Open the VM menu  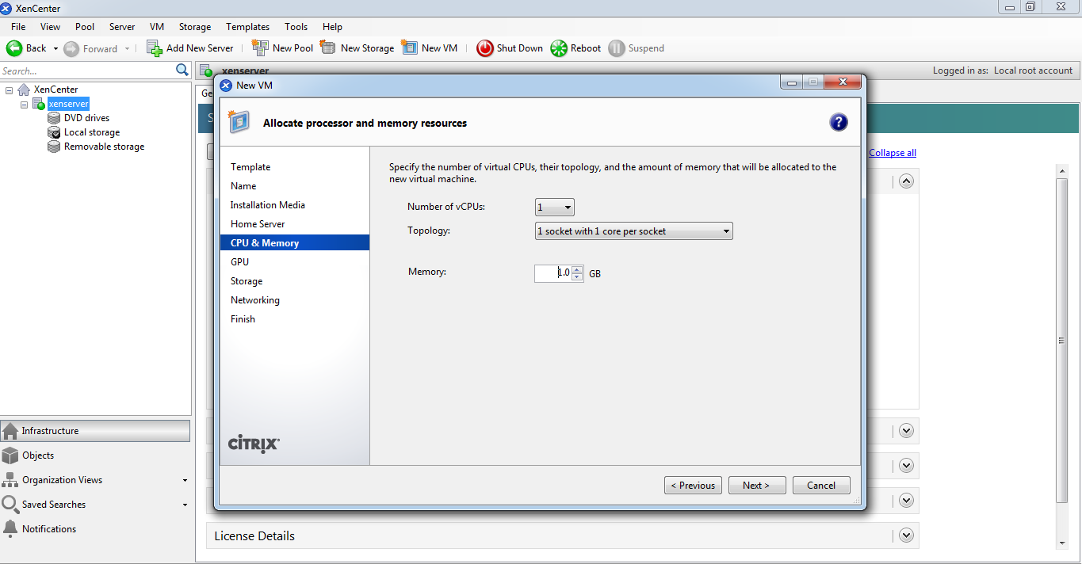click(157, 27)
